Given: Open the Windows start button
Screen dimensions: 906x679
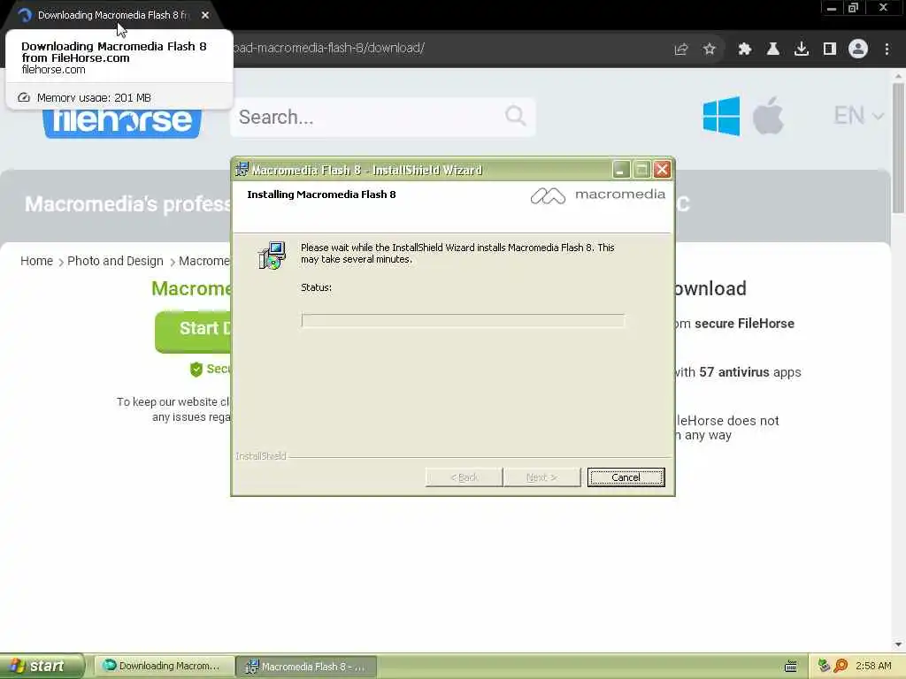Looking at the screenshot, I should pyautogui.click(x=42, y=666).
